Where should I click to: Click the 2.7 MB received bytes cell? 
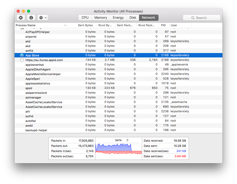pyautogui.click(x=110, y=60)
